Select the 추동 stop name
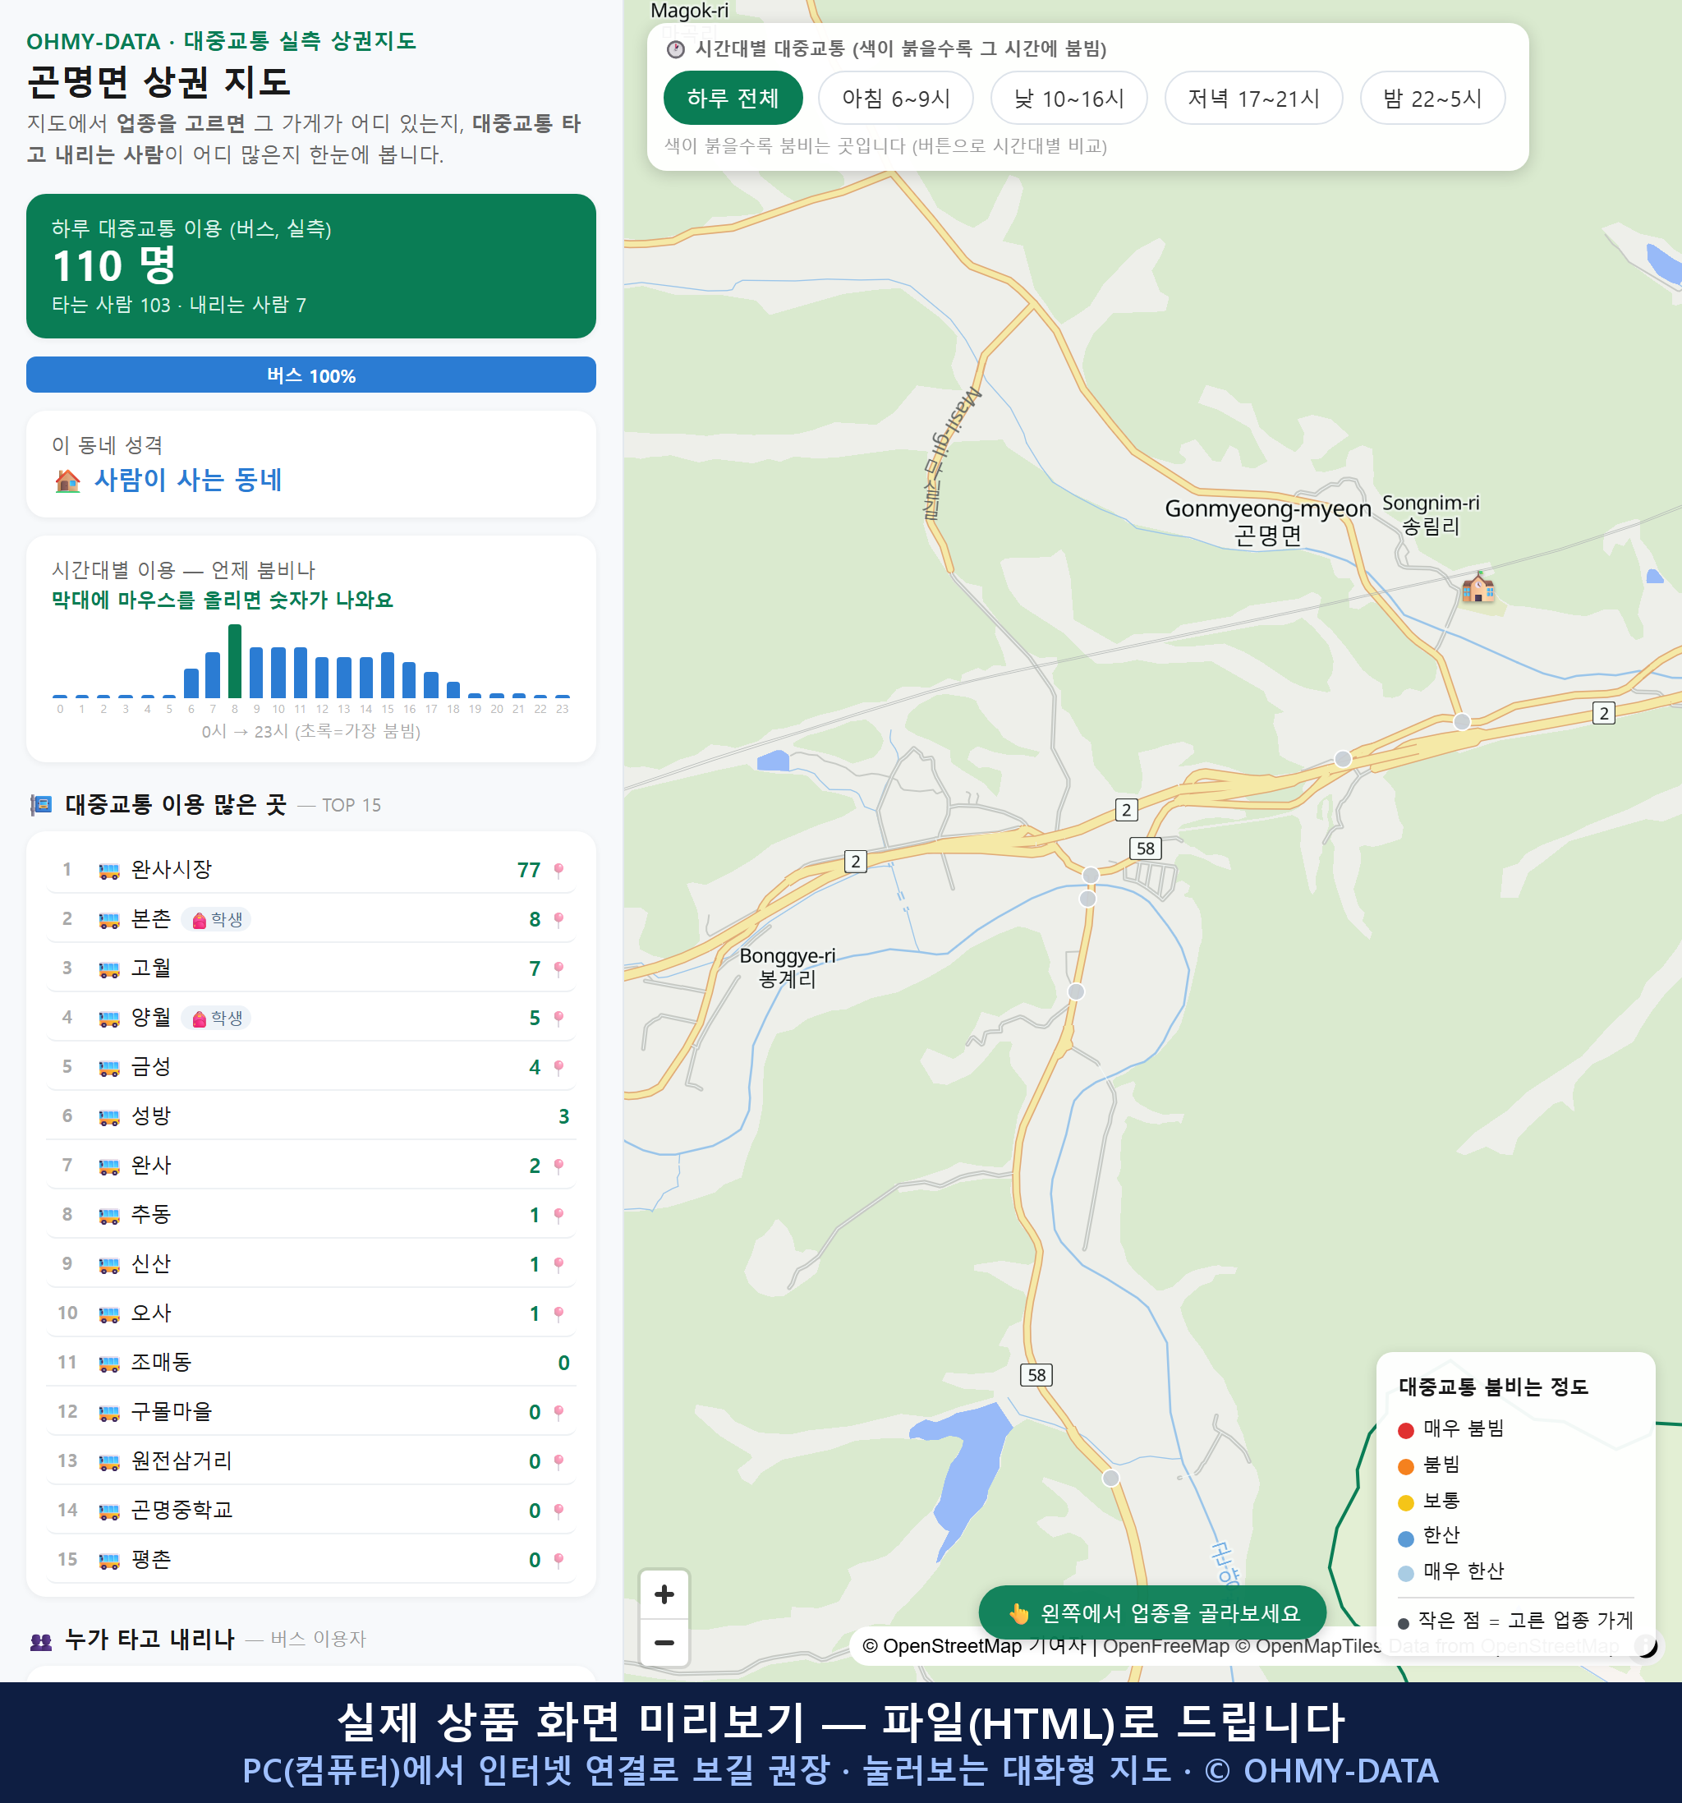The height and width of the screenshot is (1803, 1682). [151, 1213]
